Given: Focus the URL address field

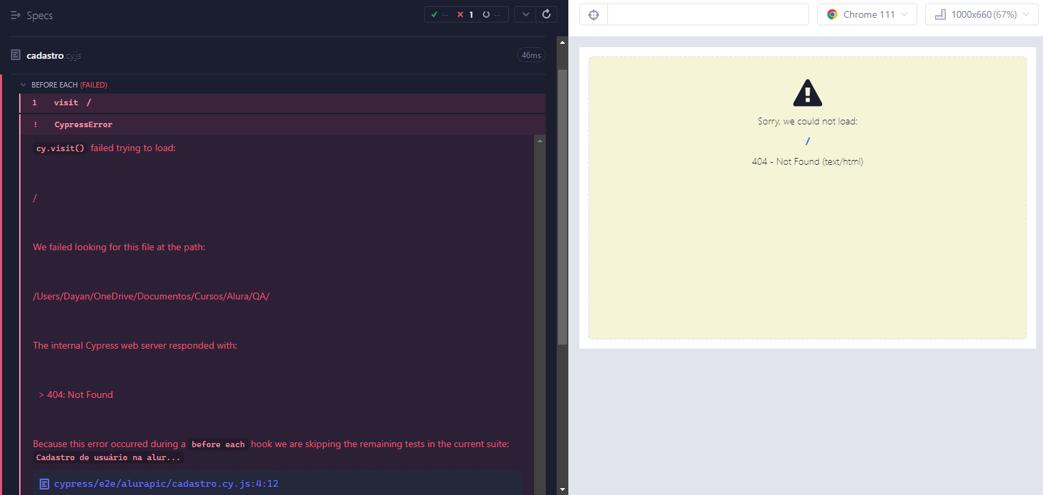Looking at the screenshot, I should [x=708, y=14].
